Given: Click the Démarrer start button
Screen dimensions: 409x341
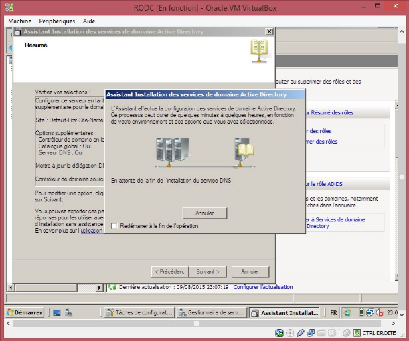Looking at the screenshot, I should [x=25, y=312].
